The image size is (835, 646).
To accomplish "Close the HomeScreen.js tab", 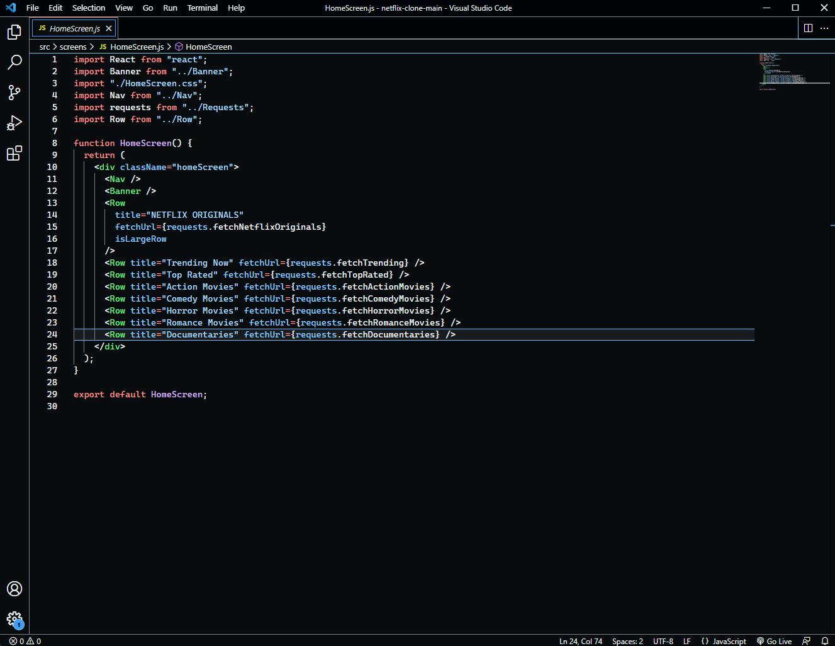I will tap(109, 28).
